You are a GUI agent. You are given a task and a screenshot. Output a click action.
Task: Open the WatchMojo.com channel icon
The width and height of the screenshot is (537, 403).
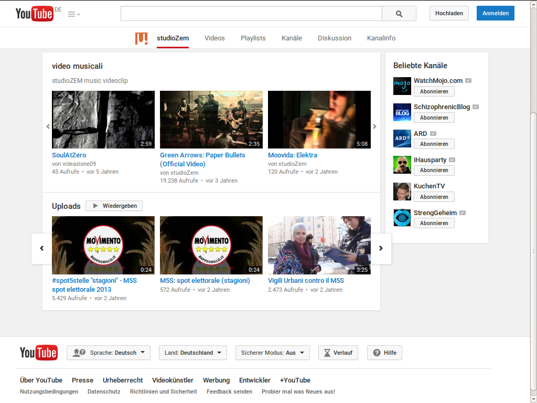point(402,86)
